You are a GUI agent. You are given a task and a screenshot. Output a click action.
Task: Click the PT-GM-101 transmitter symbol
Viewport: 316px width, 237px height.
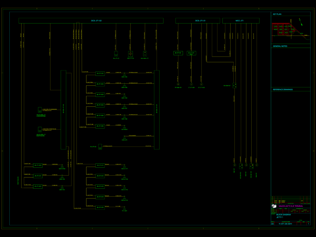[178, 85]
